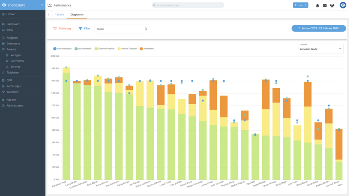This screenshot has width=349, height=196.
Task: Collapse the sidebar with the hamburger icon
Action: (x=42, y=5)
